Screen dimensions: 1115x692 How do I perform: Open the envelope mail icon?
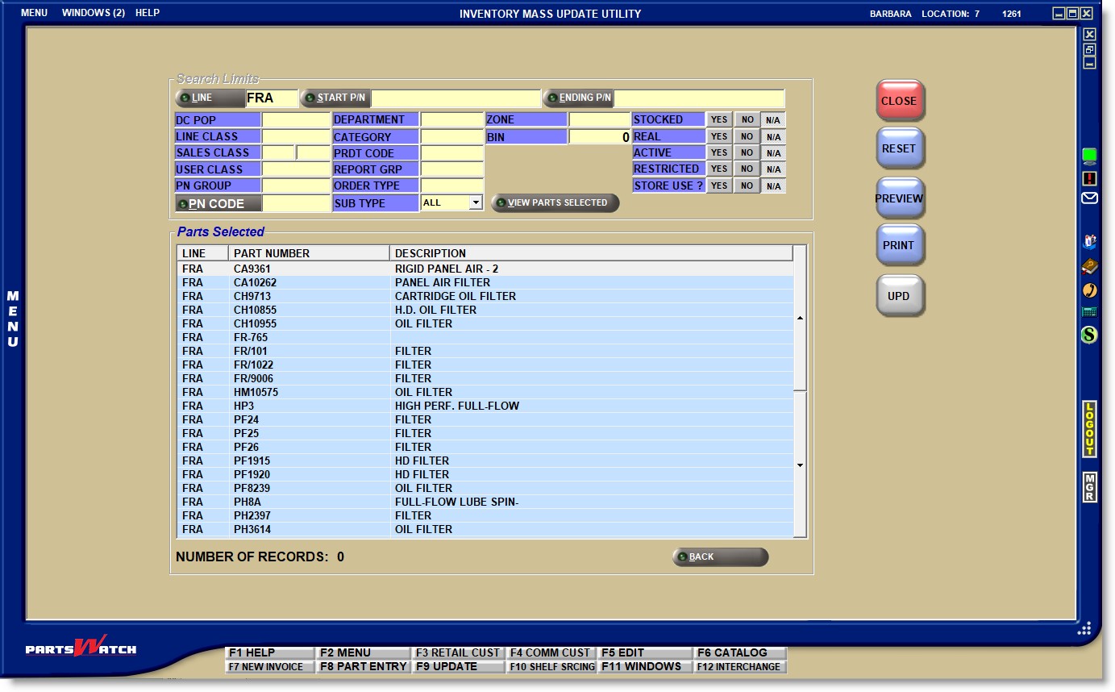click(x=1089, y=198)
